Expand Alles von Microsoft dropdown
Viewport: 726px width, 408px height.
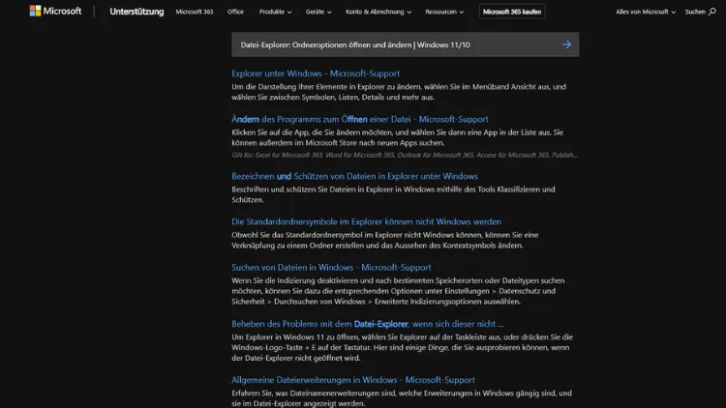click(x=646, y=12)
